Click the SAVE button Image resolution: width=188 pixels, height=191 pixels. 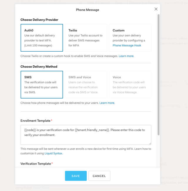(76, 176)
